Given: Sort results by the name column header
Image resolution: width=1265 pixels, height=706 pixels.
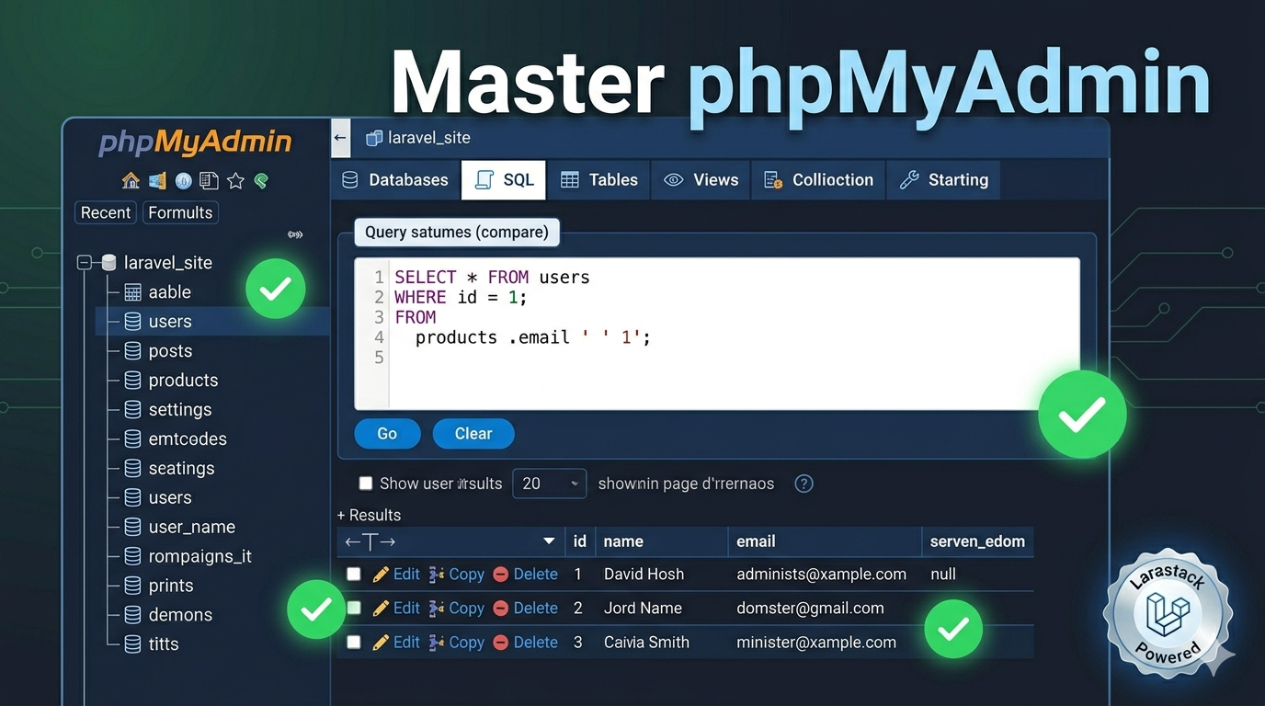Looking at the screenshot, I should (623, 541).
